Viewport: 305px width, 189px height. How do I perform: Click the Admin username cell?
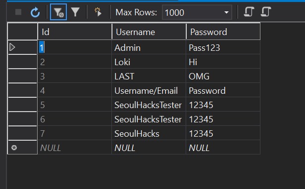click(149, 47)
